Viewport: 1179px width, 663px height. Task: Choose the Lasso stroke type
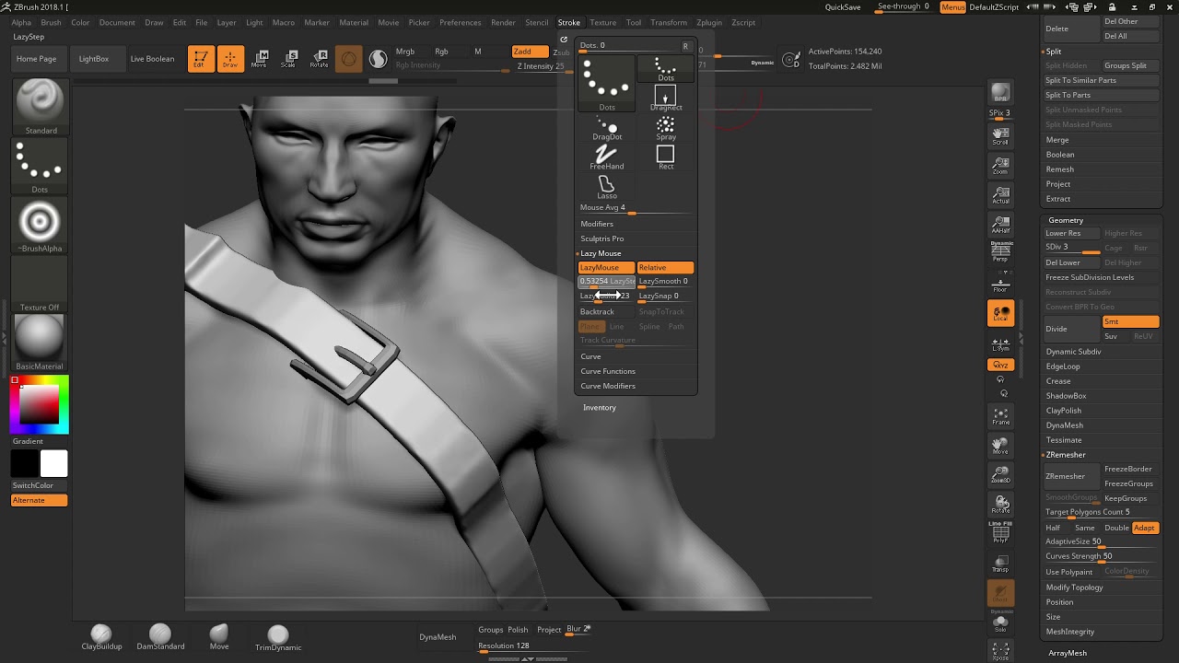tap(607, 187)
